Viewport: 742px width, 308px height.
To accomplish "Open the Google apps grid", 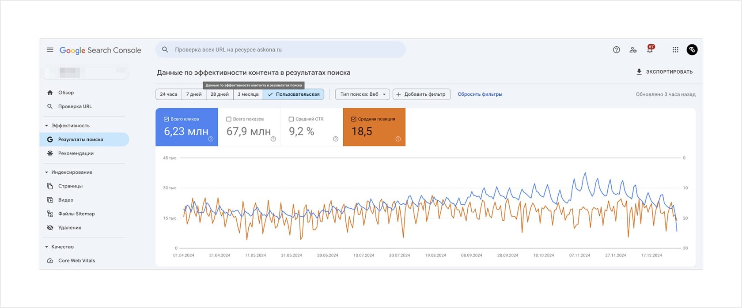I will [675, 50].
